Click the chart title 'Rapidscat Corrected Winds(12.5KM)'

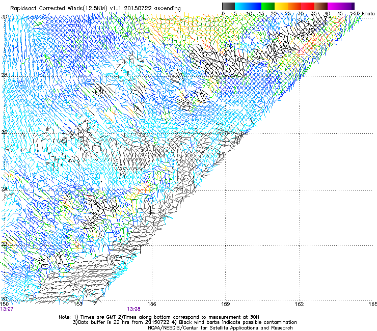tap(59, 8)
